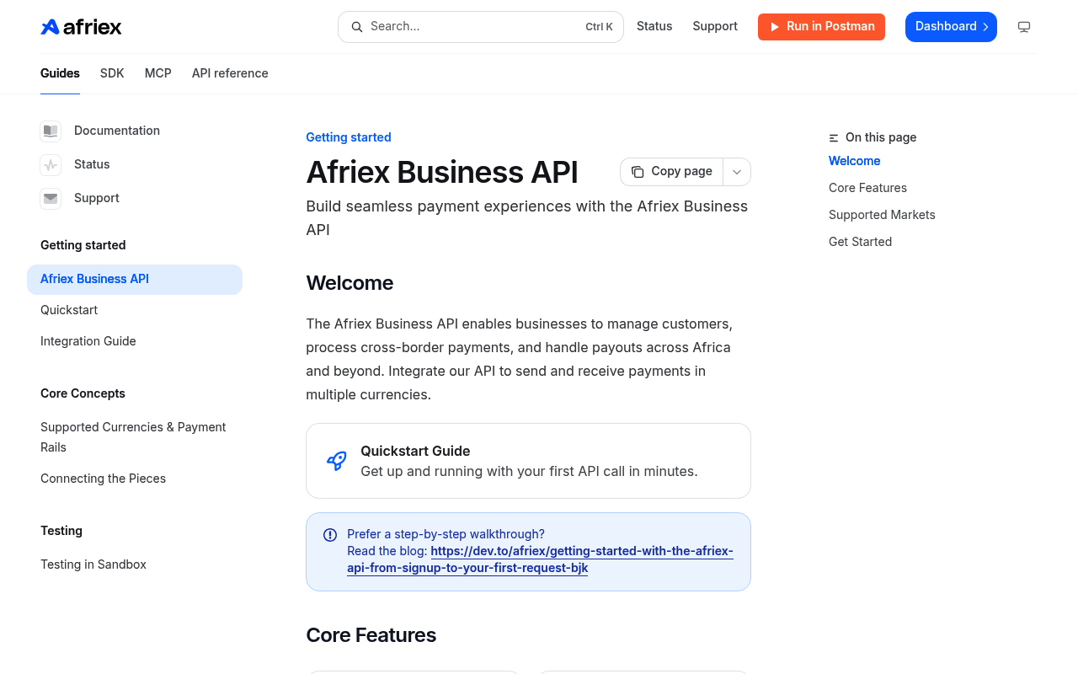Switch to the API reference tab
The width and height of the screenshot is (1078, 674).
coord(230,73)
